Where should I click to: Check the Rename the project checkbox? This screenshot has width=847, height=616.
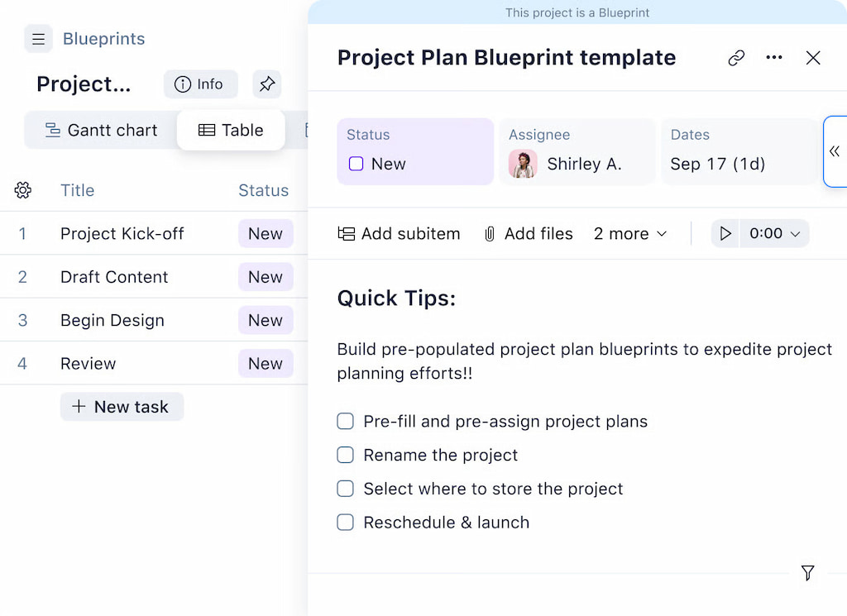345,455
